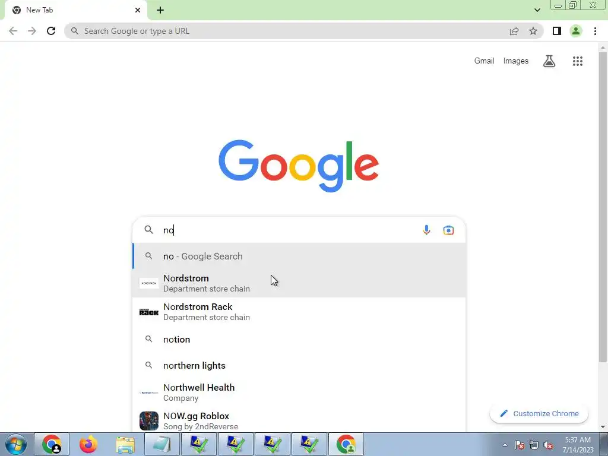Click the Customize Chrome button
This screenshot has width=608, height=456.
tap(539, 413)
